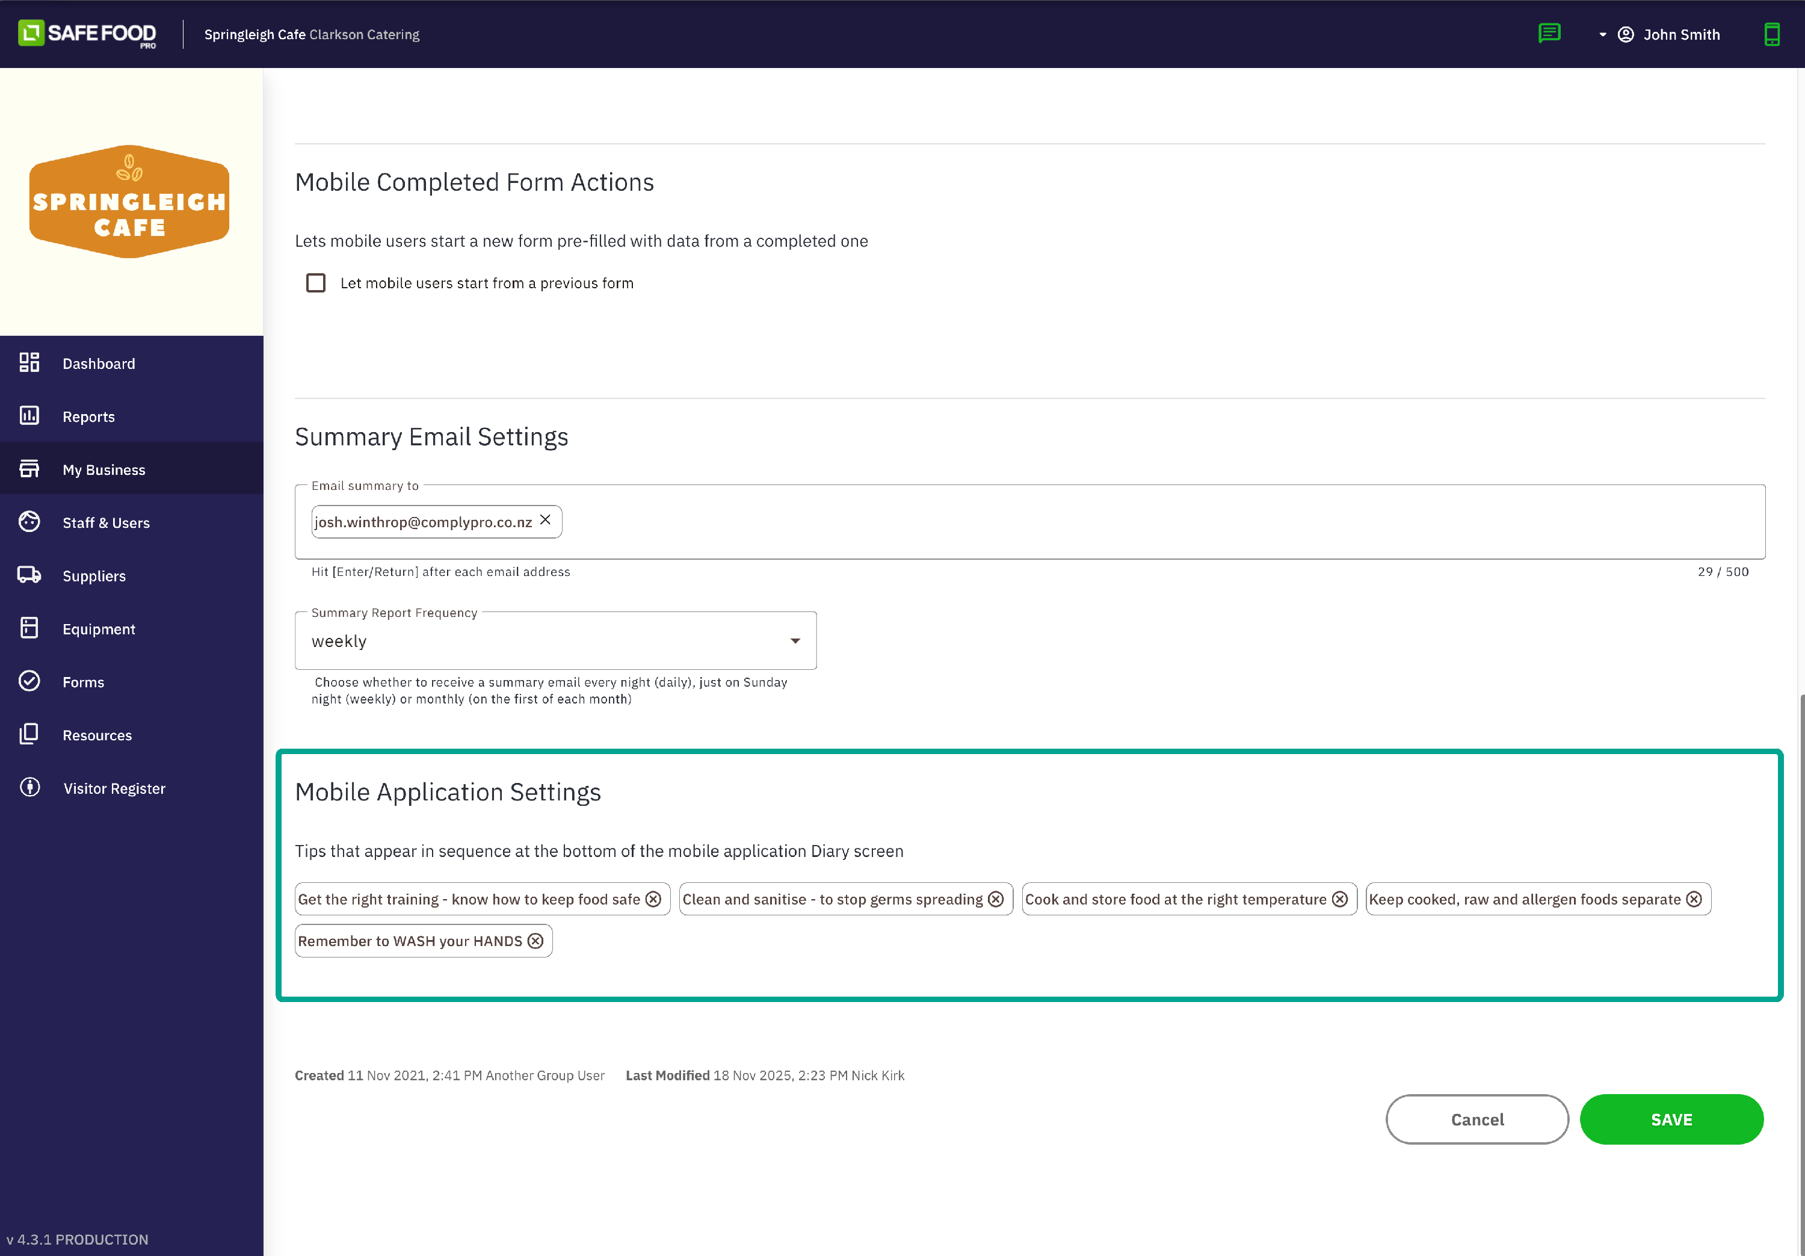Open Resources from the sidebar

(97, 735)
